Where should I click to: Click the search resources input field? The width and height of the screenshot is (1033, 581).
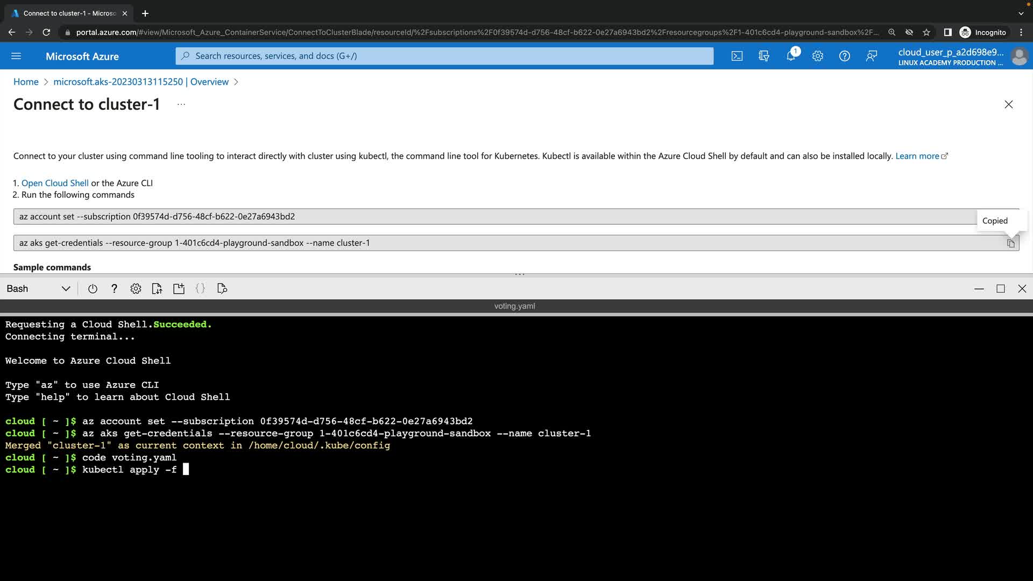point(444,56)
